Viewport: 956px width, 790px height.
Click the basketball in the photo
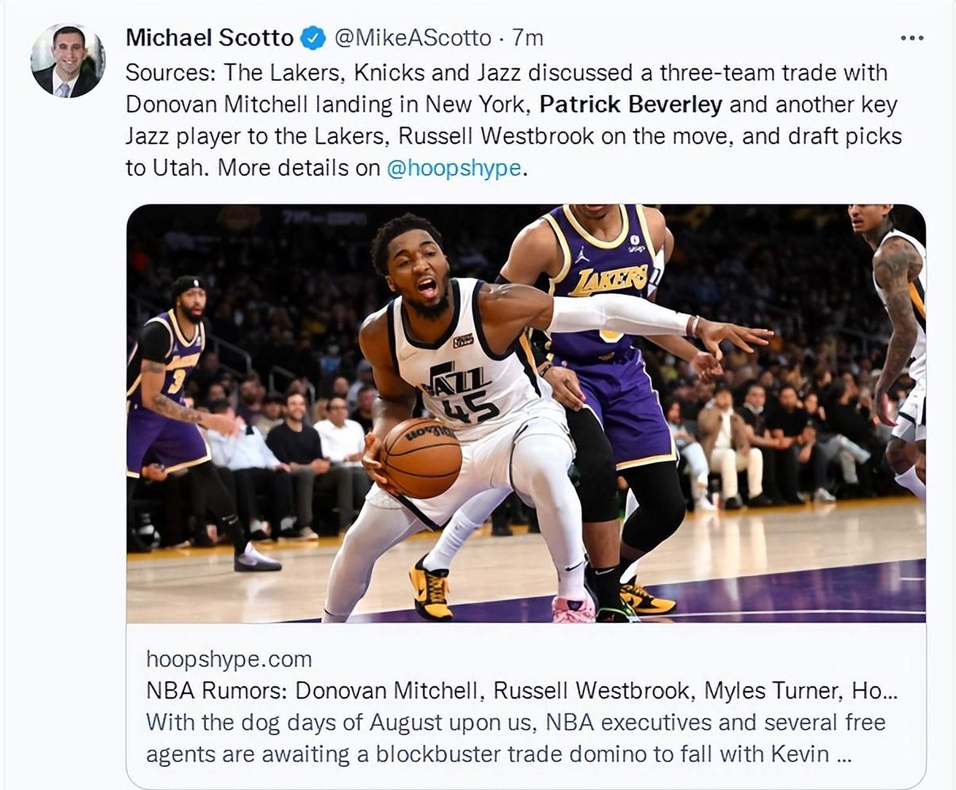[421, 457]
